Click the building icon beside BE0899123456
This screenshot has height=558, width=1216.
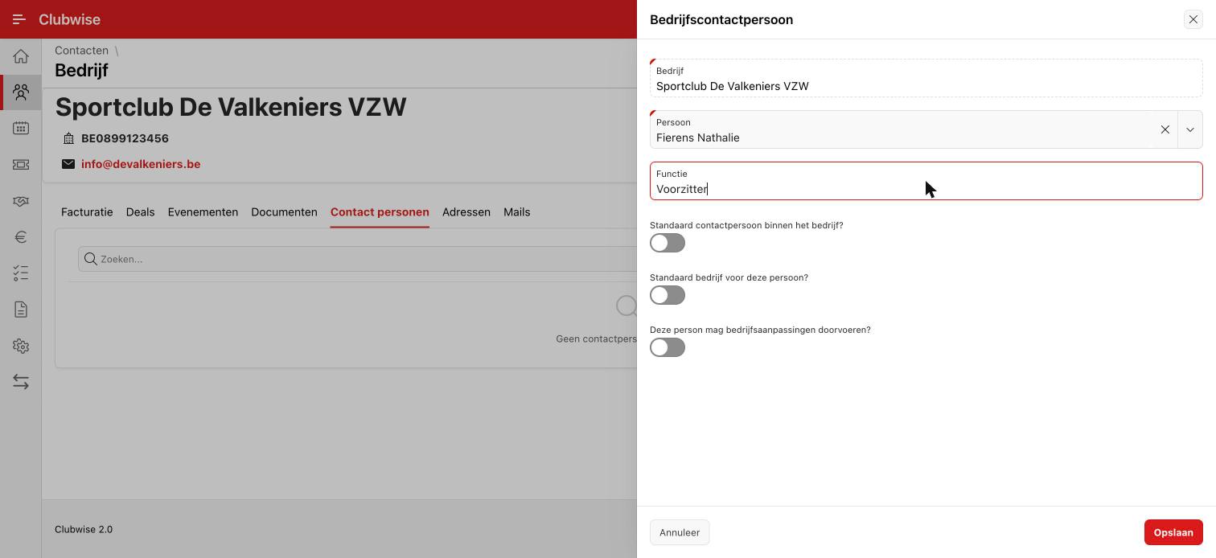click(x=68, y=138)
